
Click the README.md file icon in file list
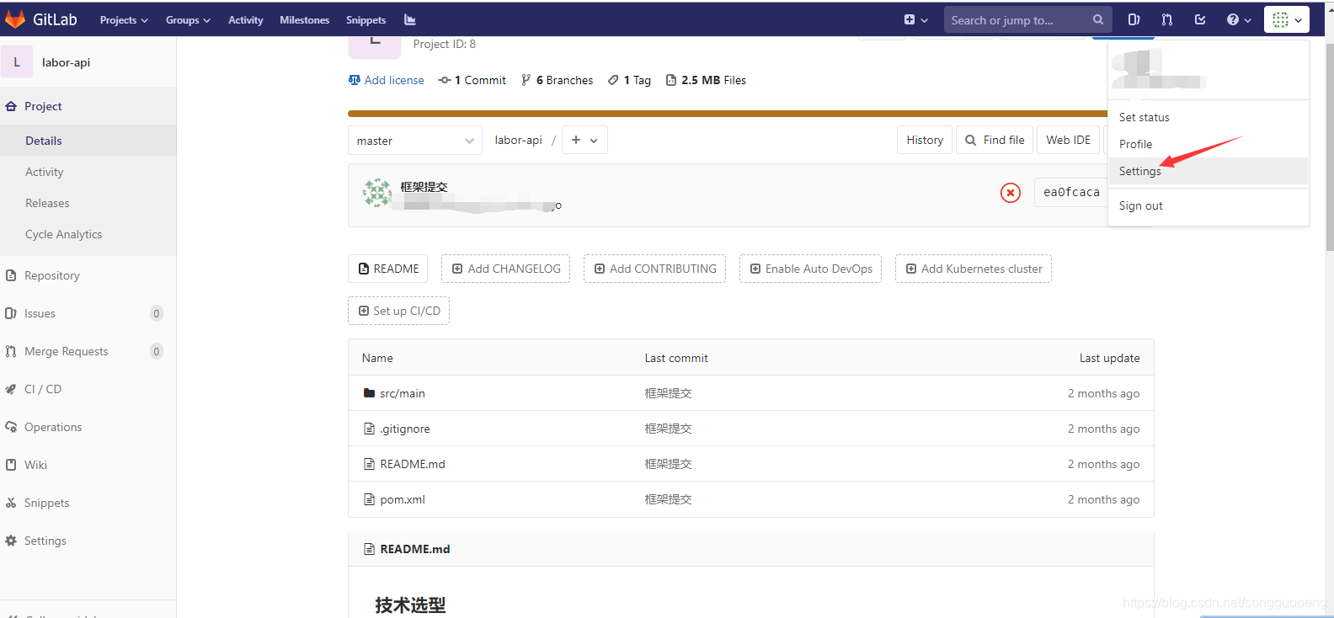point(369,464)
